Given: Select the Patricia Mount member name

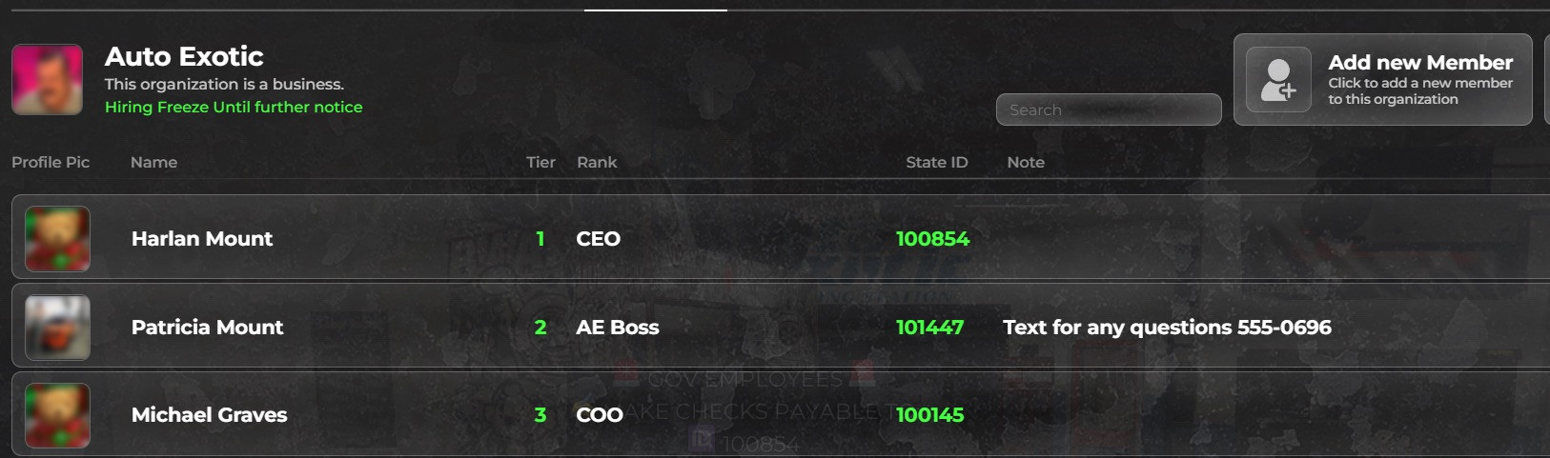Looking at the screenshot, I should (207, 328).
